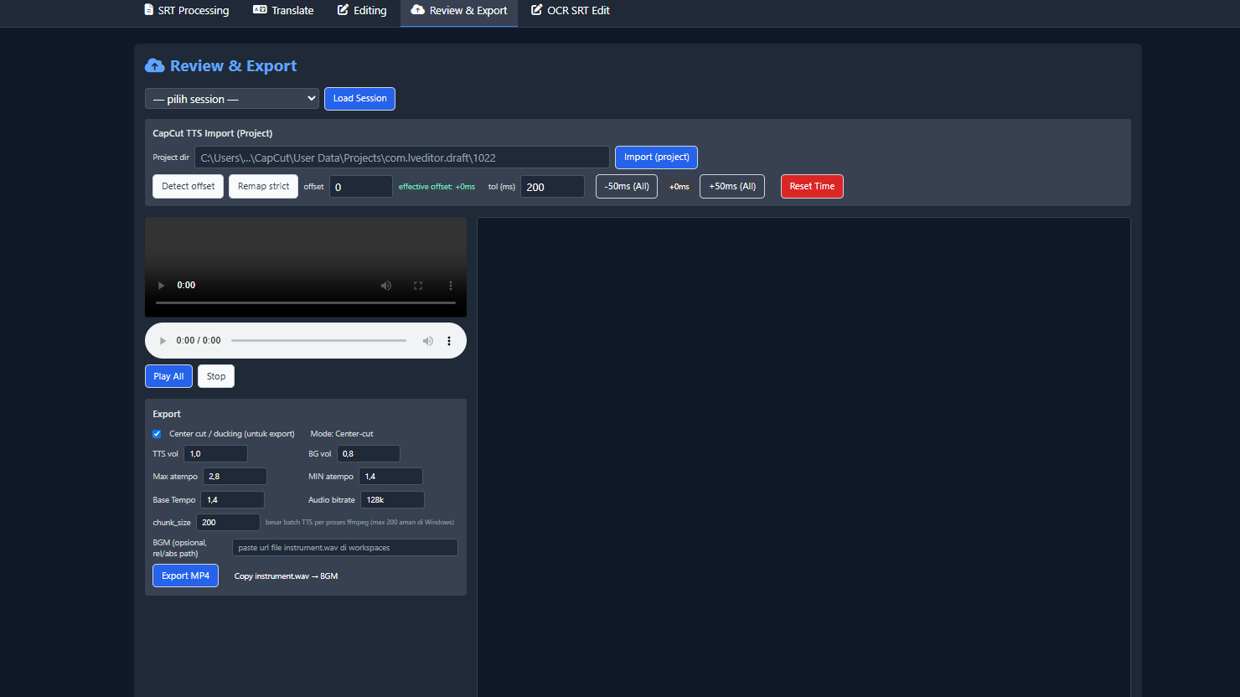Viewport: 1240px width, 697px height.
Task: Focus the Max atempo field
Action: point(235,477)
